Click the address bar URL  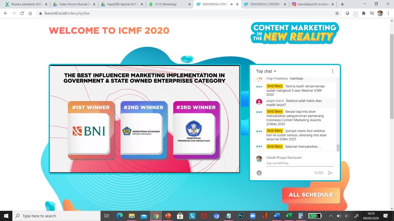pyautogui.click(x=67, y=13)
